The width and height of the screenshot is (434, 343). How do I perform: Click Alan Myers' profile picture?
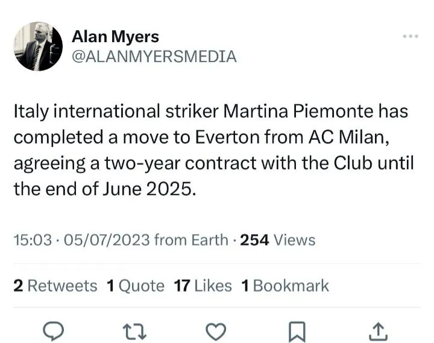38,47
